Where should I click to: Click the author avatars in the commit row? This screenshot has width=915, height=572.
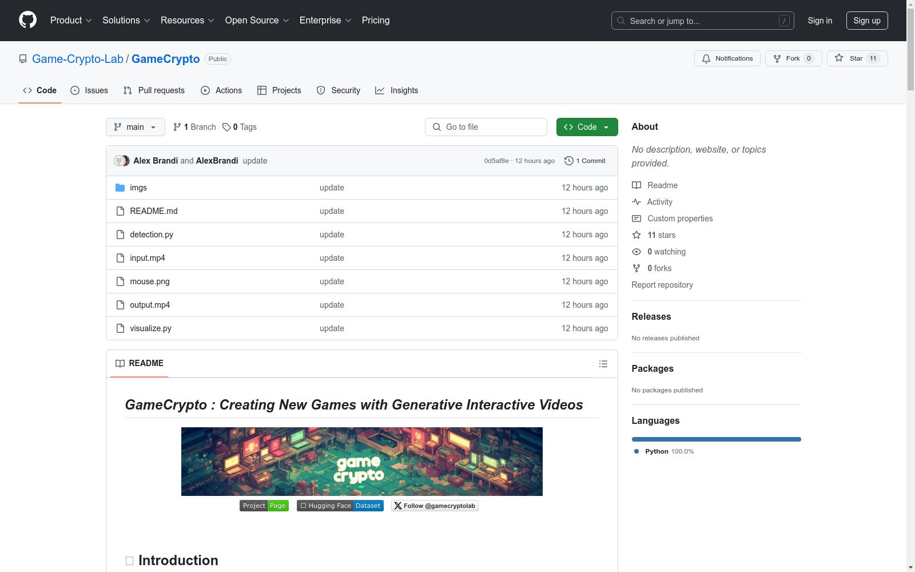(x=121, y=161)
